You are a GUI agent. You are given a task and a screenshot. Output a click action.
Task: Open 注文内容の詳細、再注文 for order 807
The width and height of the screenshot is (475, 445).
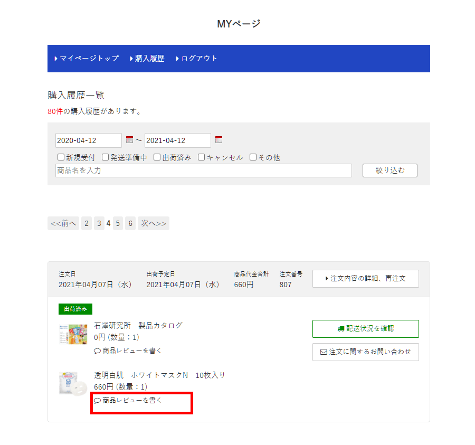pyautogui.click(x=366, y=279)
